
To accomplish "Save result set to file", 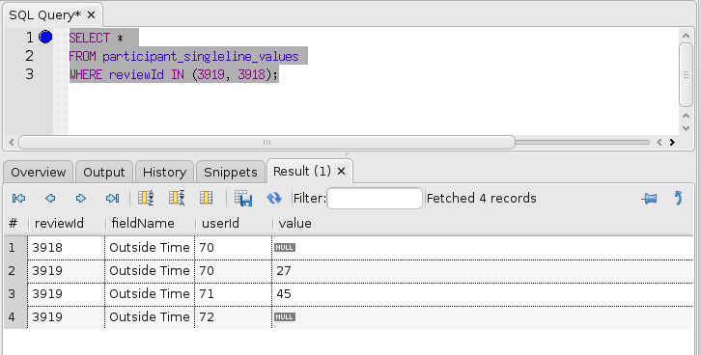I will 243,199.
